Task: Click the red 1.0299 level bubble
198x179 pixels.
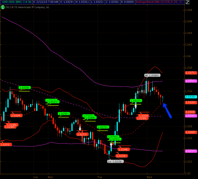Action: (142, 118)
